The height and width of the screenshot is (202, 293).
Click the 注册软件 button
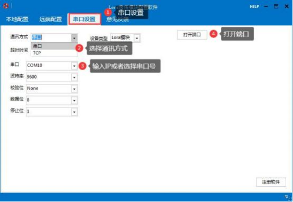coord(271,182)
